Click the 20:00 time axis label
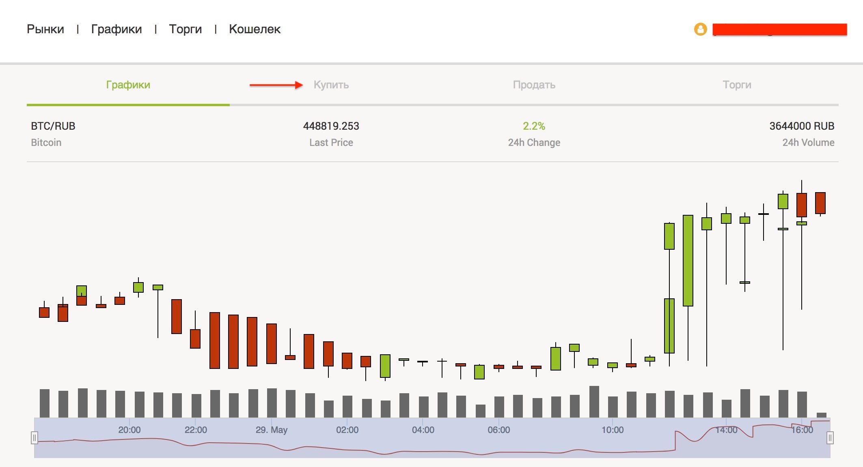This screenshot has width=863, height=467. click(x=129, y=430)
